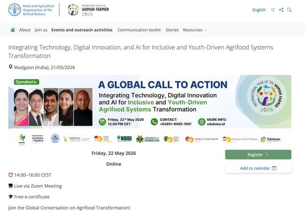
Task: Go to the green home icon
Action: coord(13,30)
